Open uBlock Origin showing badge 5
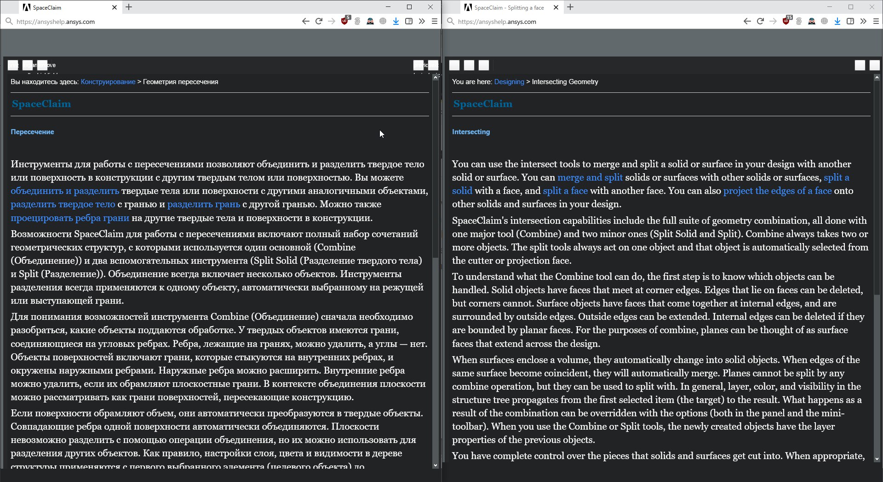The height and width of the screenshot is (482, 883). (345, 21)
